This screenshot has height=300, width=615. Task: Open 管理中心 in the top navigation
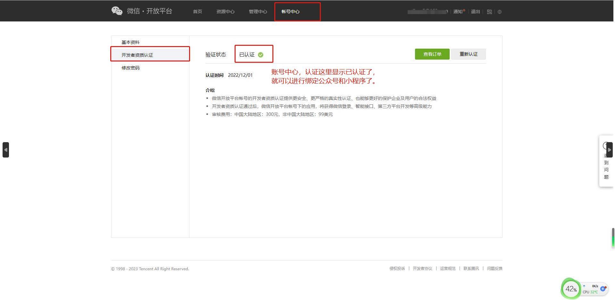(x=258, y=12)
